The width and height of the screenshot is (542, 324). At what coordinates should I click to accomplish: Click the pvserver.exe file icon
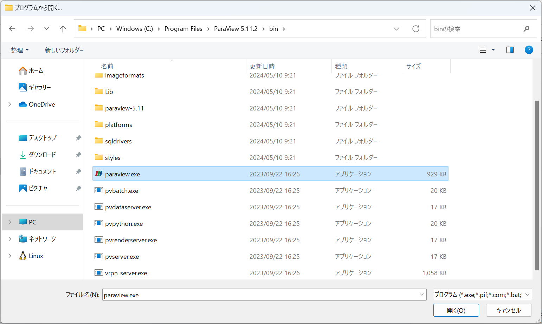click(99, 256)
